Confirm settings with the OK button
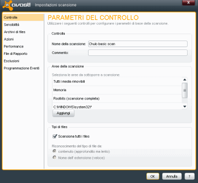The width and height of the screenshot is (198, 183). [x=153, y=176]
